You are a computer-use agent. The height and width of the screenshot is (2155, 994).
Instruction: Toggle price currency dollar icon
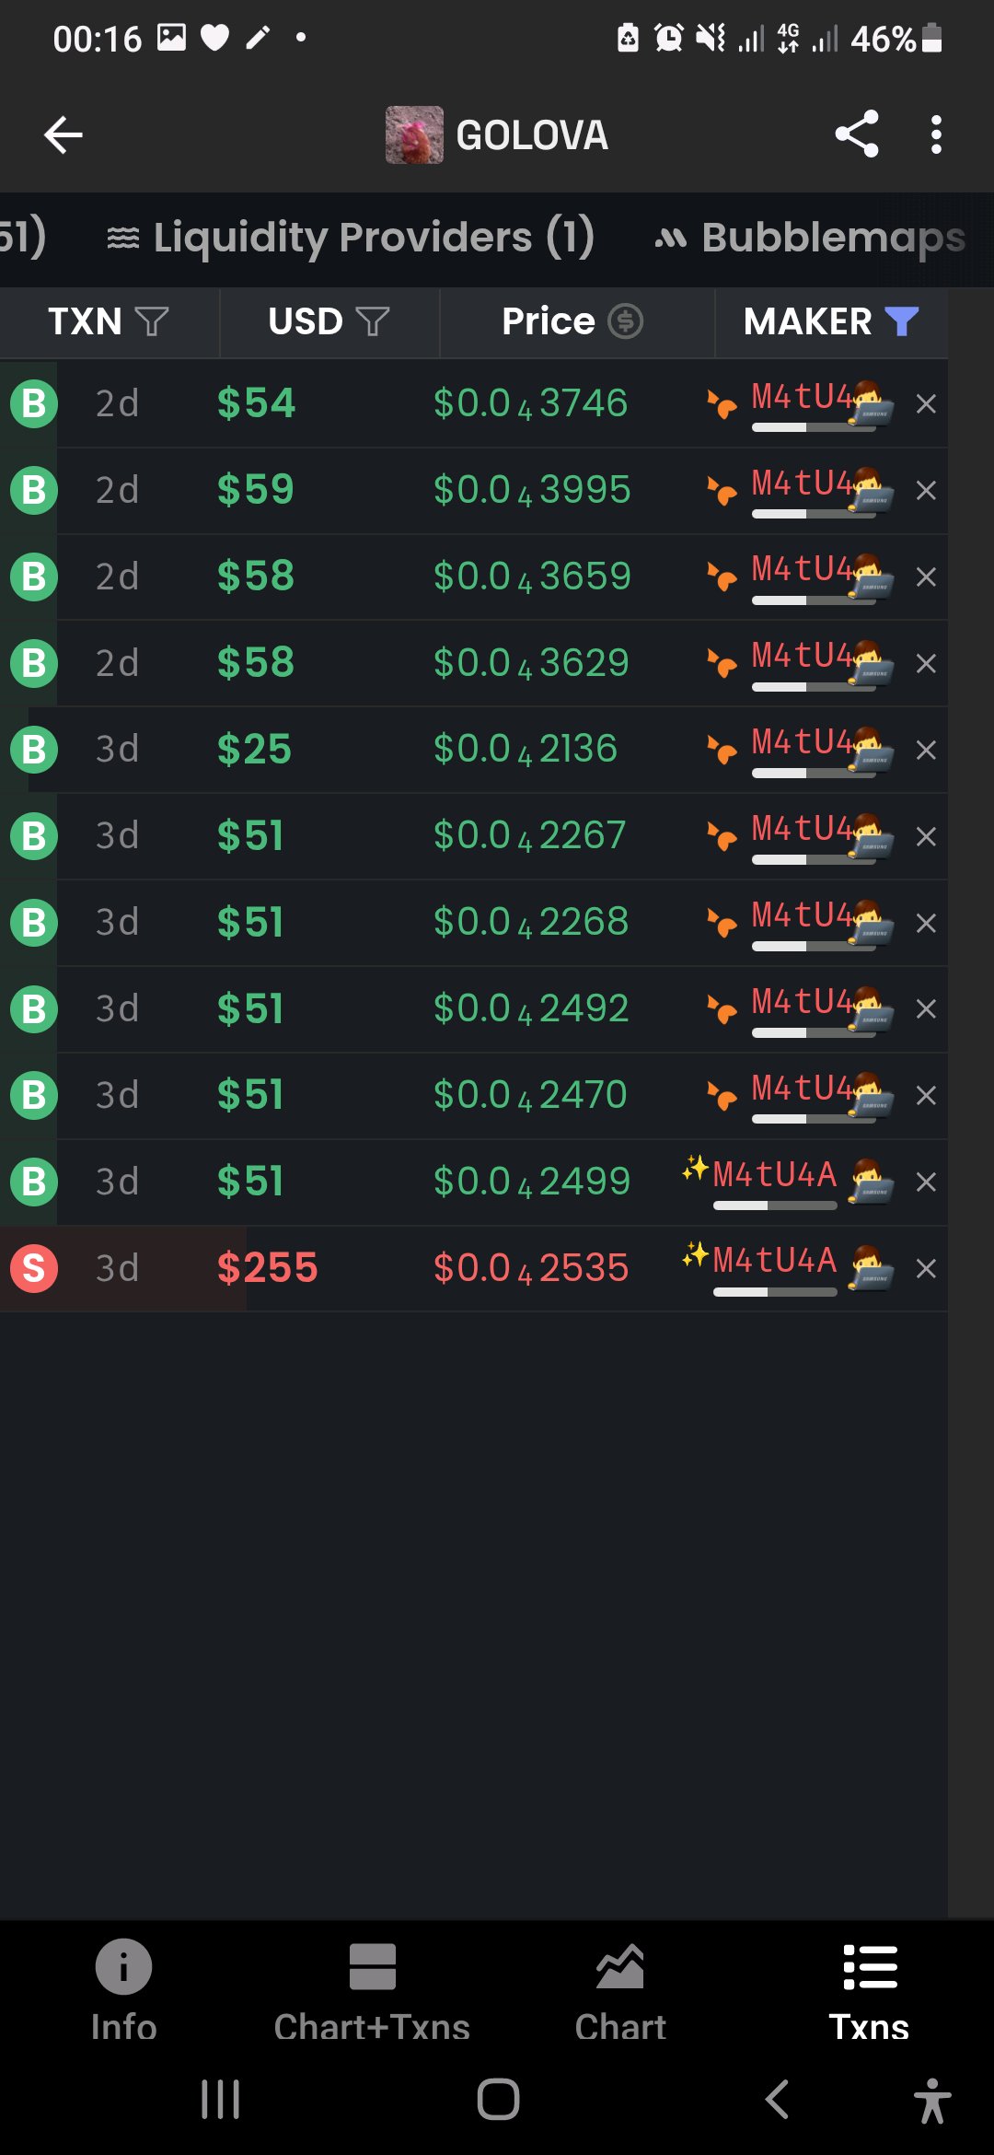pos(626,321)
